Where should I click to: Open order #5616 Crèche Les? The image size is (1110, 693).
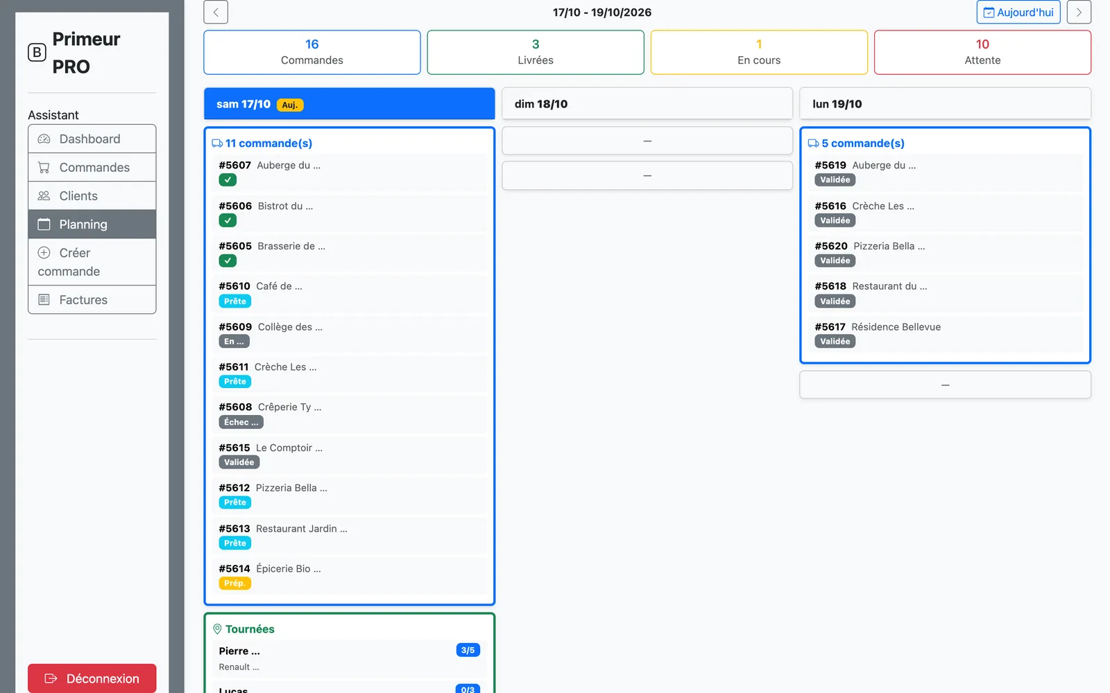945,213
